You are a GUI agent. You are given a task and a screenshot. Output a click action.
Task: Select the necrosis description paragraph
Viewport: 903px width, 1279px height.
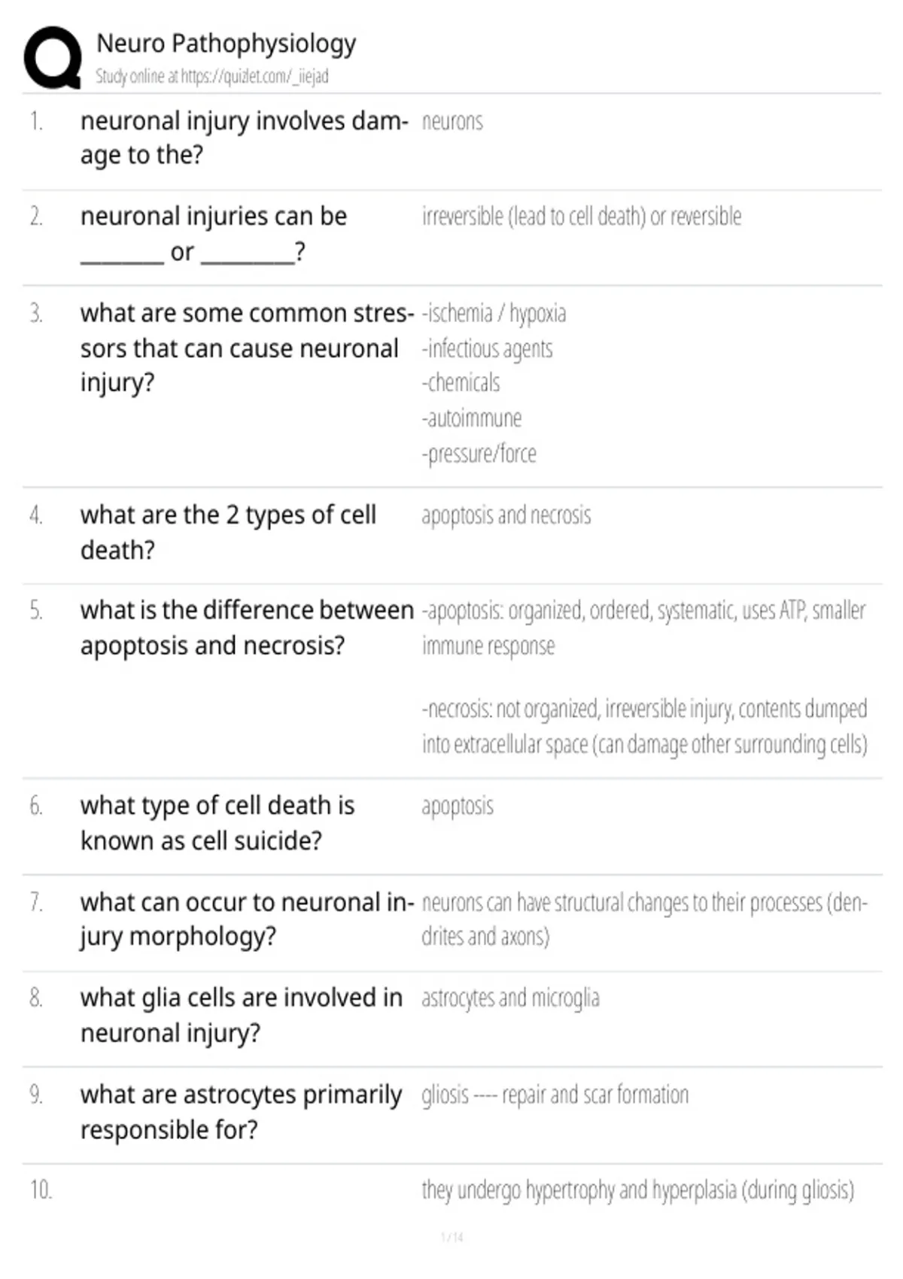(x=645, y=726)
